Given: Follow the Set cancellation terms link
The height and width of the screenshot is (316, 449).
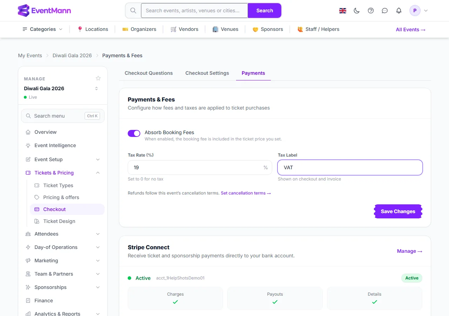Looking at the screenshot, I should [x=246, y=193].
